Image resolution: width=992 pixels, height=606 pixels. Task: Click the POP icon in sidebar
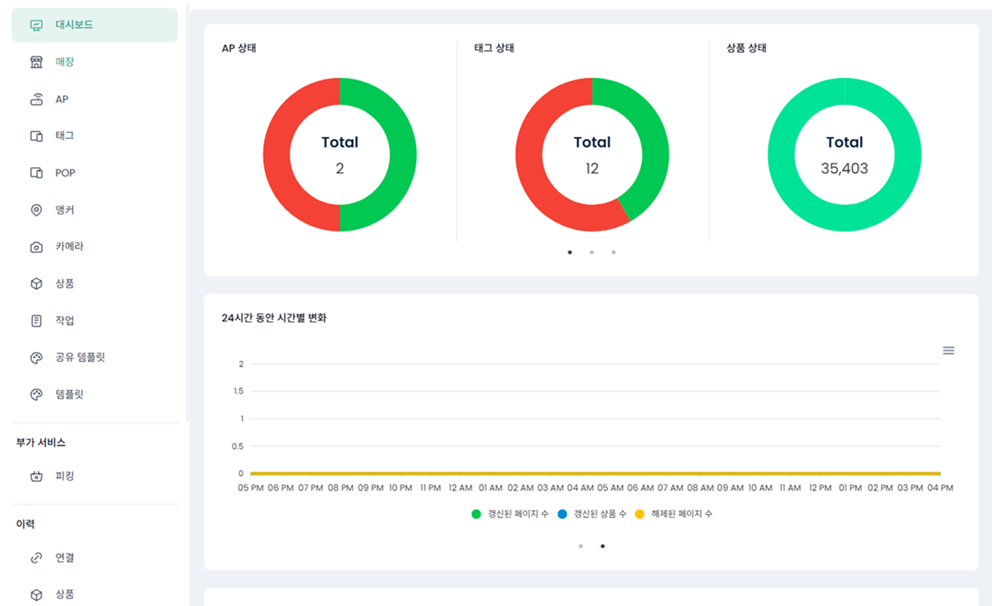click(36, 173)
